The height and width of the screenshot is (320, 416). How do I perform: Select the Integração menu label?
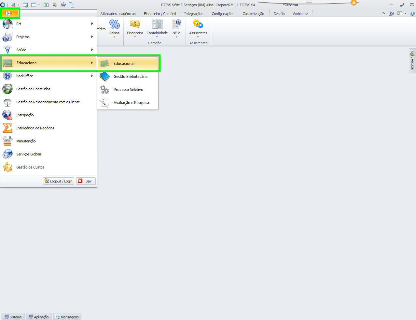25,115
